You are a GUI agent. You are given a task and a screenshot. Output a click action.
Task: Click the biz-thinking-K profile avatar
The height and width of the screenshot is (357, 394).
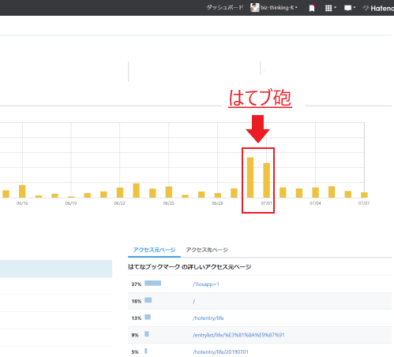click(x=254, y=8)
